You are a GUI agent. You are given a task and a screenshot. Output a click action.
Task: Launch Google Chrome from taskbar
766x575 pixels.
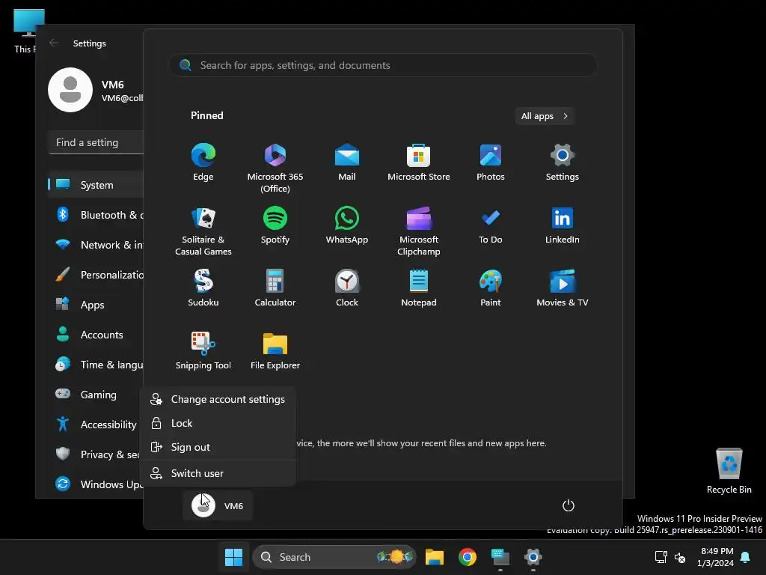468,557
